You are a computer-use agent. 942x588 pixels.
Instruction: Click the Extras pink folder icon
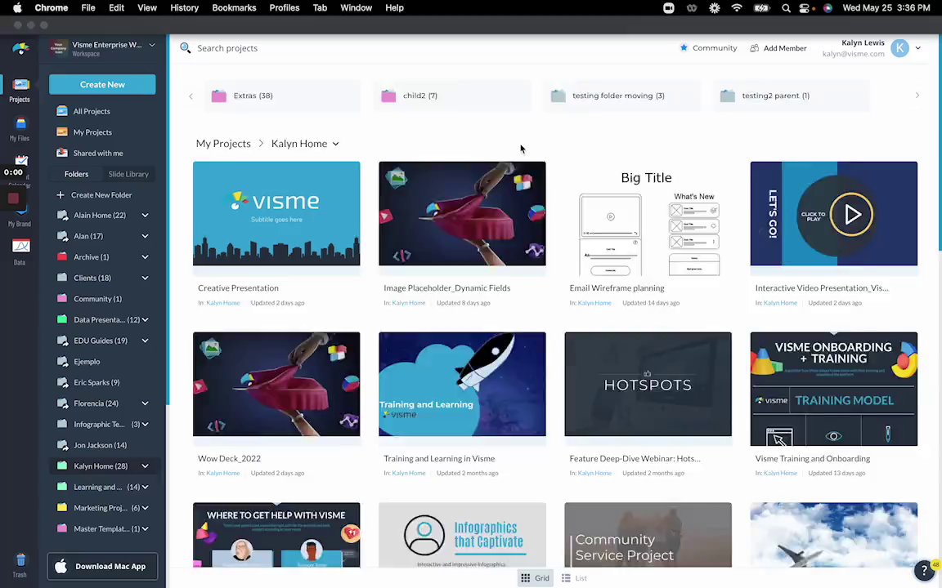(218, 96)
